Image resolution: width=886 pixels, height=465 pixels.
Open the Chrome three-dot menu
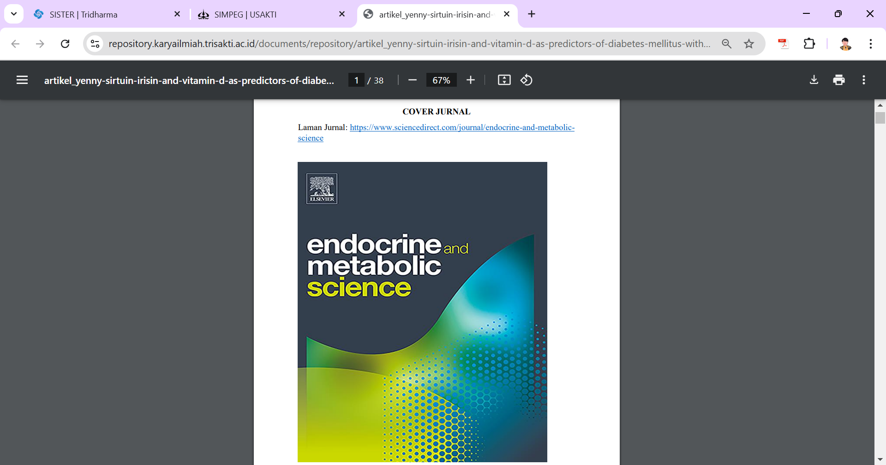pos(870,44)
